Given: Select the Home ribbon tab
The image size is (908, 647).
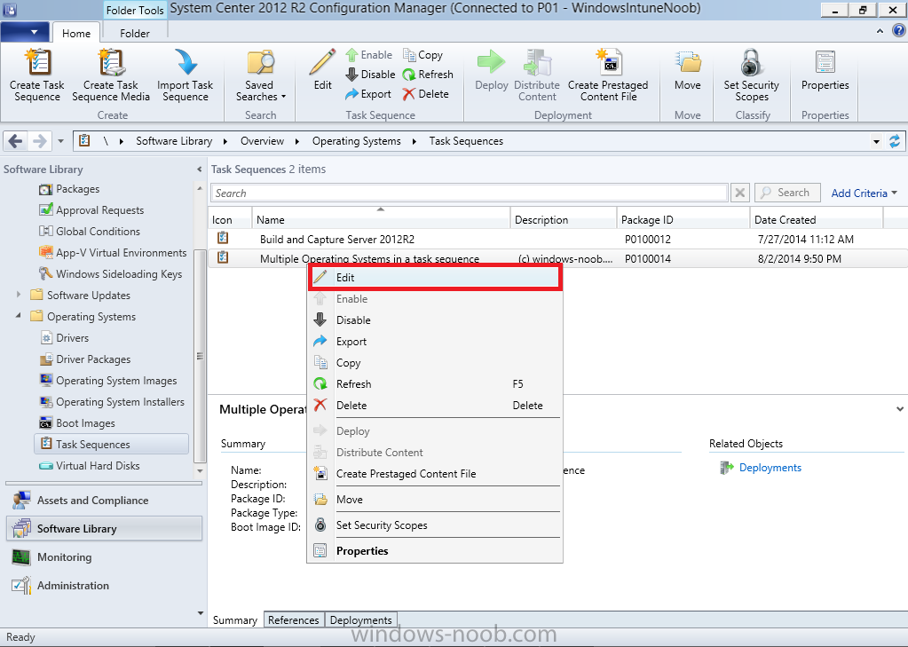Looking at the screenshot, I should coord(75,33).
